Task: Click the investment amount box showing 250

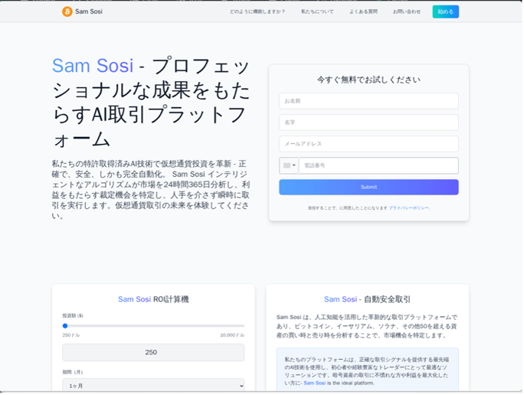Action: point(153,352)
